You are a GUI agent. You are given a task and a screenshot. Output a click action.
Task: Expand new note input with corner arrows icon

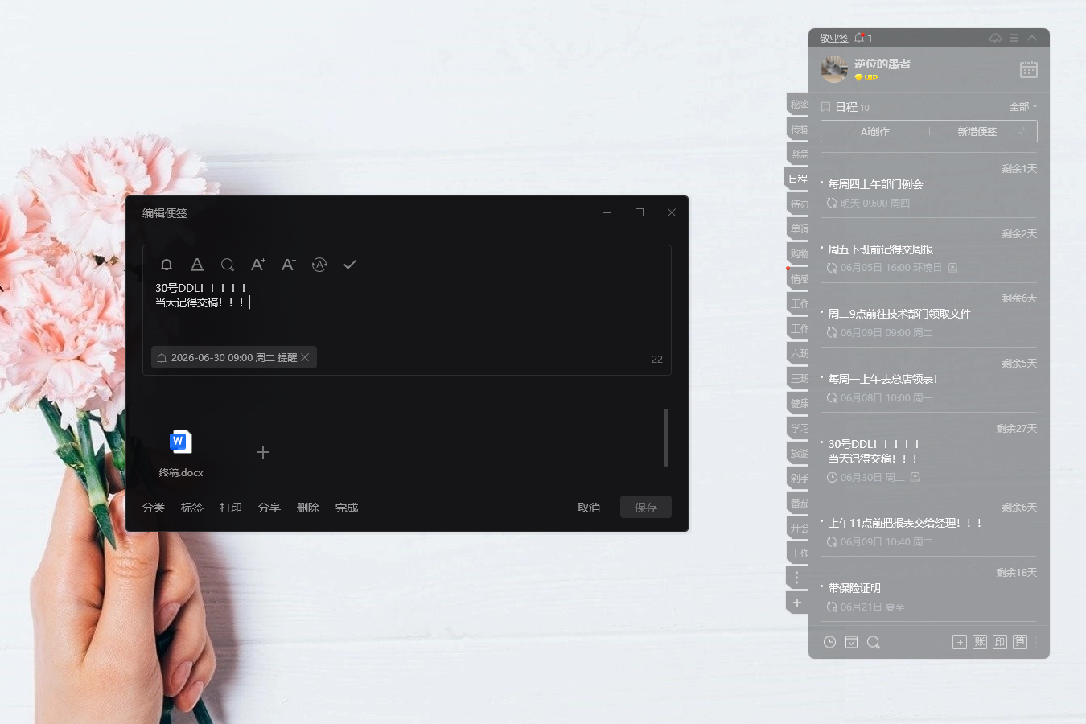pos(1023,131)
